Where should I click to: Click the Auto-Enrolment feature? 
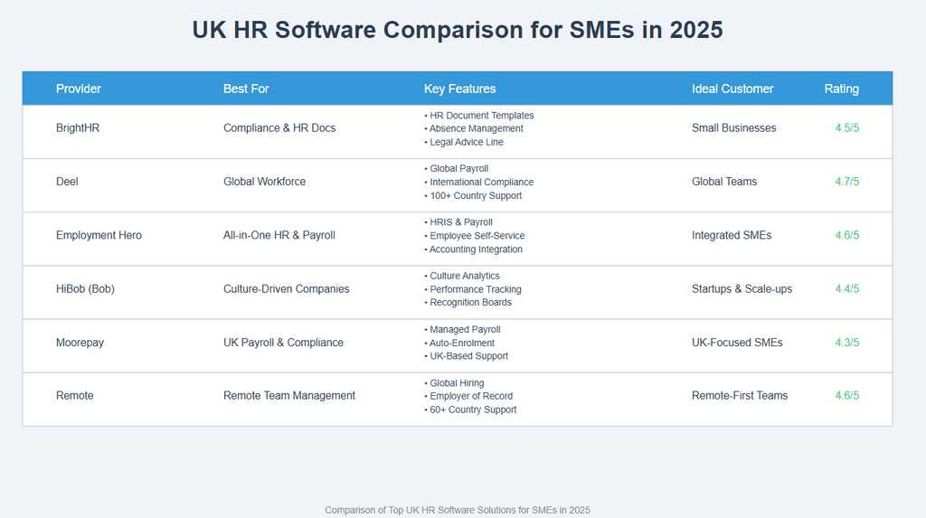(x=459, y=344)
